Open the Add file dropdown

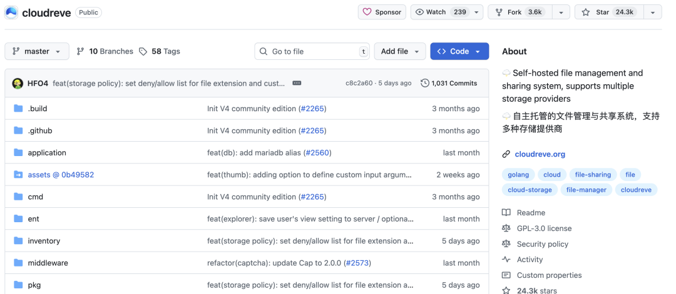[x=399, y=51]
